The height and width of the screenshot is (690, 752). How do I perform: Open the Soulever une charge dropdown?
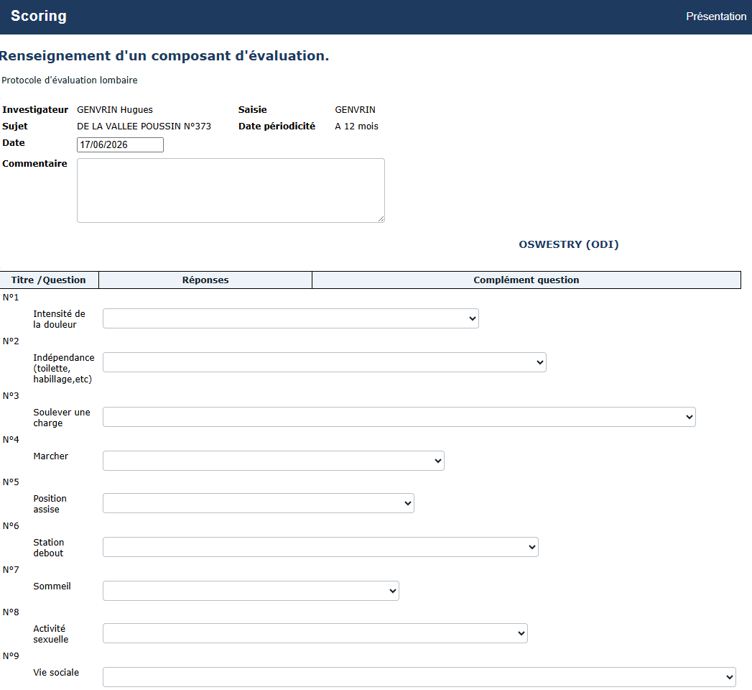(x=399, y=417)
